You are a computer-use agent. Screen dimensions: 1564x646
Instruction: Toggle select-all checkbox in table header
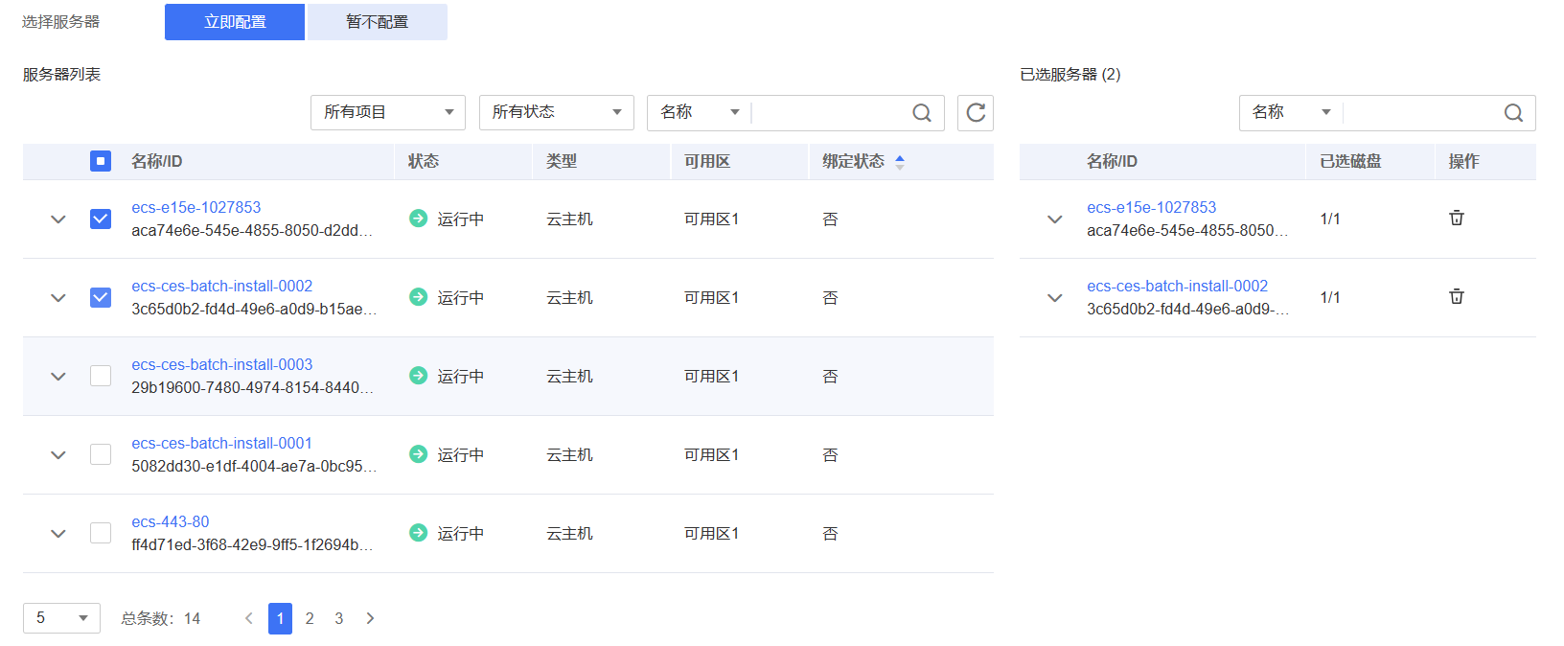tap(101, 161)
